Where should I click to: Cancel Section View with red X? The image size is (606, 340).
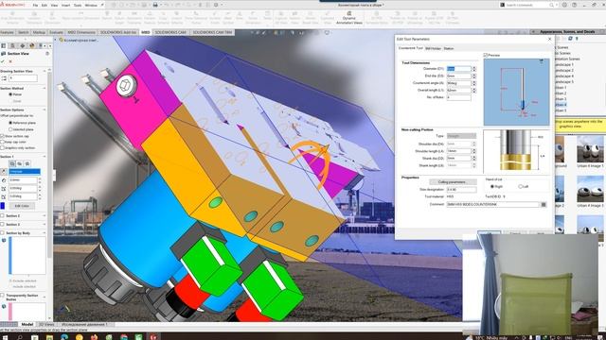10,61
